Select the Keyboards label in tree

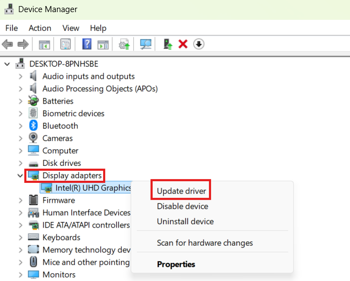pos(61,237)
